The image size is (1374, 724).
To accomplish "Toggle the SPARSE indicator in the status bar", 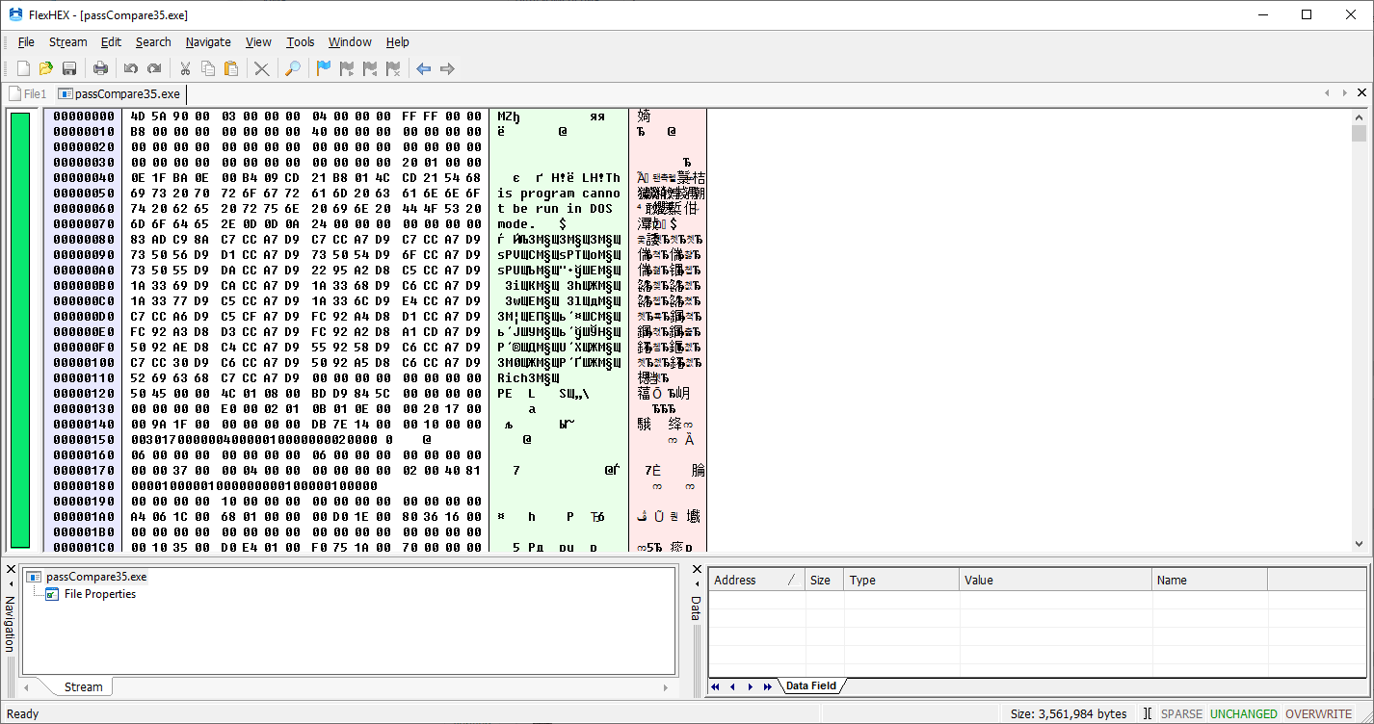I will 1181,713.
